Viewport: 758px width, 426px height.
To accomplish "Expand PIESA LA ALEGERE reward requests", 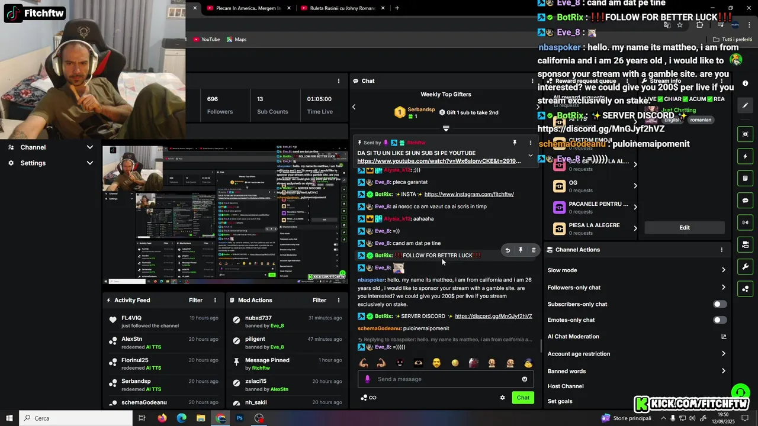I will point(635,228).
